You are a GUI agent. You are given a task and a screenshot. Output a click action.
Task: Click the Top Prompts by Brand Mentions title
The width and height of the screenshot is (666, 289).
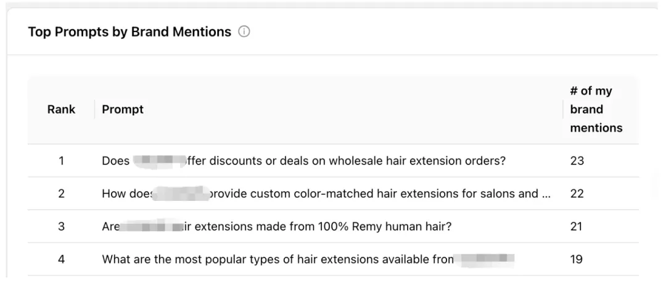[x=129, y=32]
